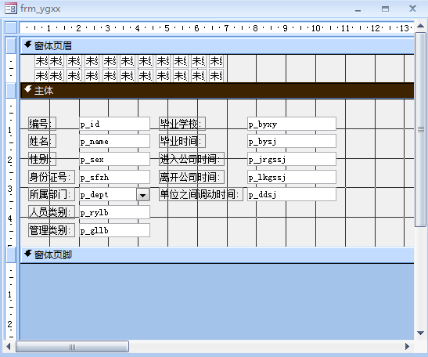Viewport: 428px width, 357px height.
Task: Select the 窗体页眉 section selector in vertical ruler
Action: pos(11,45)
